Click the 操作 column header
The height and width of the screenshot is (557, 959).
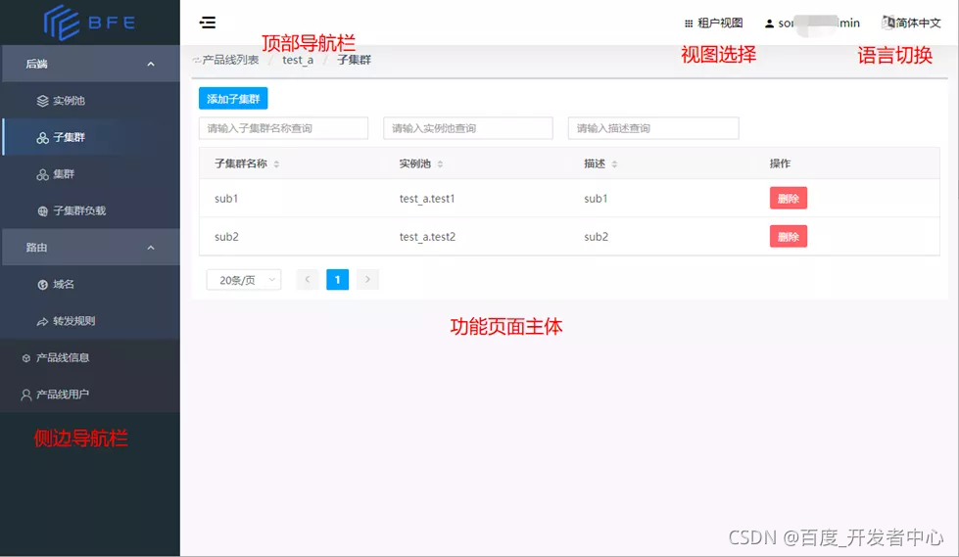[780, 163]
